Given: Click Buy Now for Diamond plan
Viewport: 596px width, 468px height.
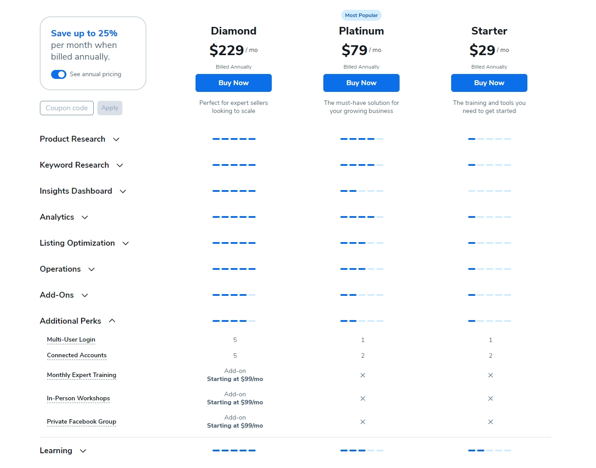Looking at the screenshot, I should (234, 83).
